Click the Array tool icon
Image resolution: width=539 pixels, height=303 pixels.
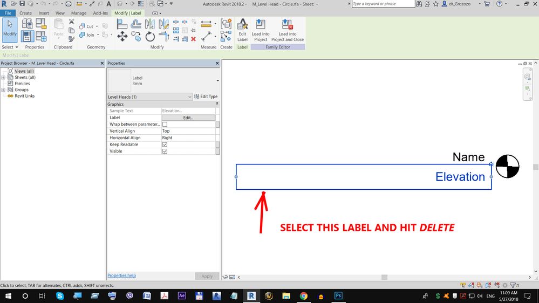[176, 30]
